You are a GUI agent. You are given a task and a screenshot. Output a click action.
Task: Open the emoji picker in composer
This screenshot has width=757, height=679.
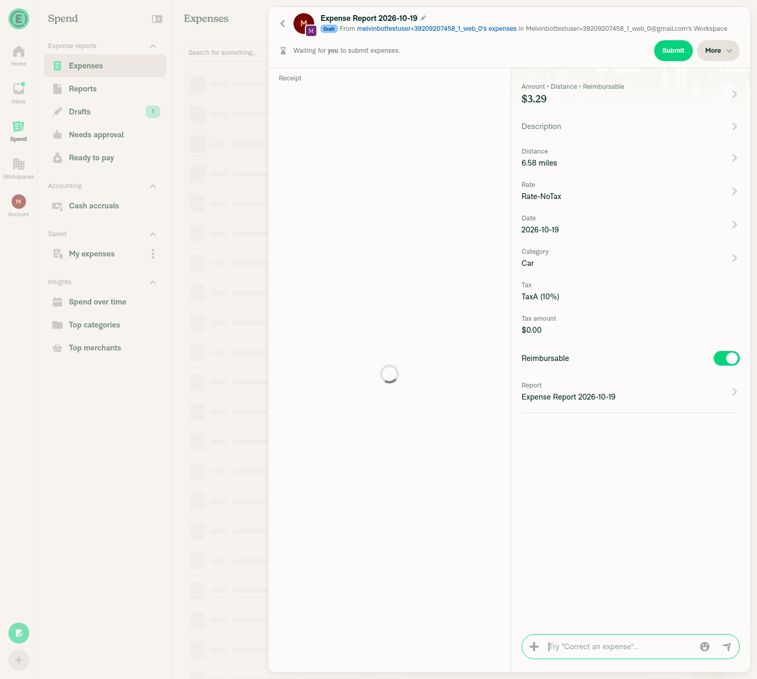point(705,647)
